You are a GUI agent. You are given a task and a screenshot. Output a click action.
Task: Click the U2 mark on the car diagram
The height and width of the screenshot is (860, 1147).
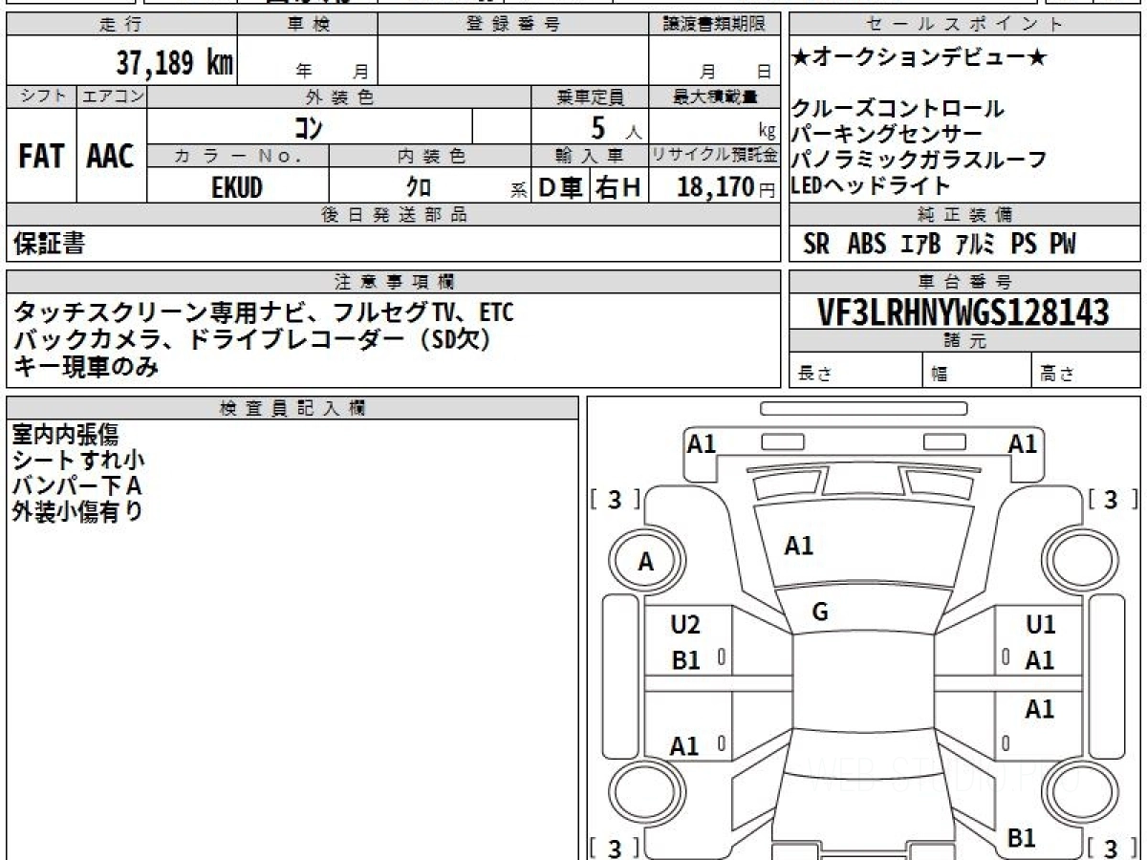point(685,625)
